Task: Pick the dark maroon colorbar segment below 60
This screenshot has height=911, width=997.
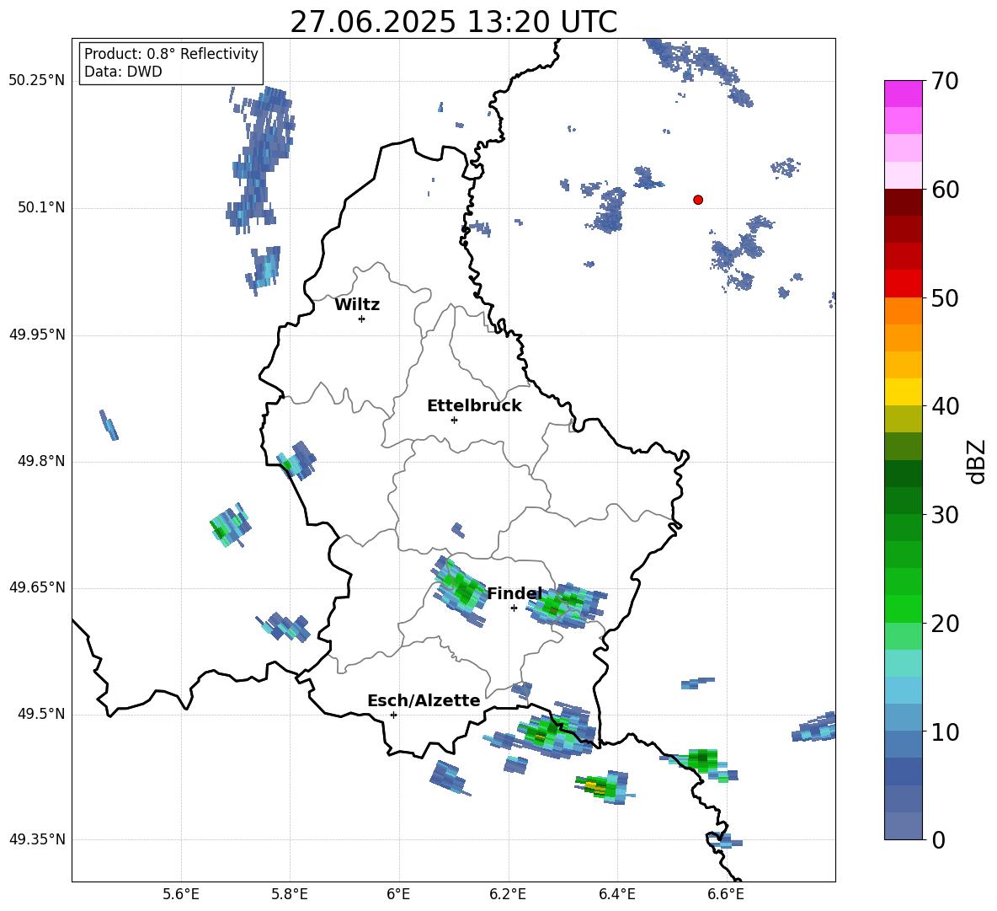Action: click(x=903, y=202)
